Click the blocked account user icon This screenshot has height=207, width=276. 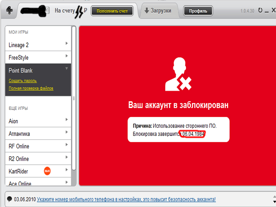point(178,75)
